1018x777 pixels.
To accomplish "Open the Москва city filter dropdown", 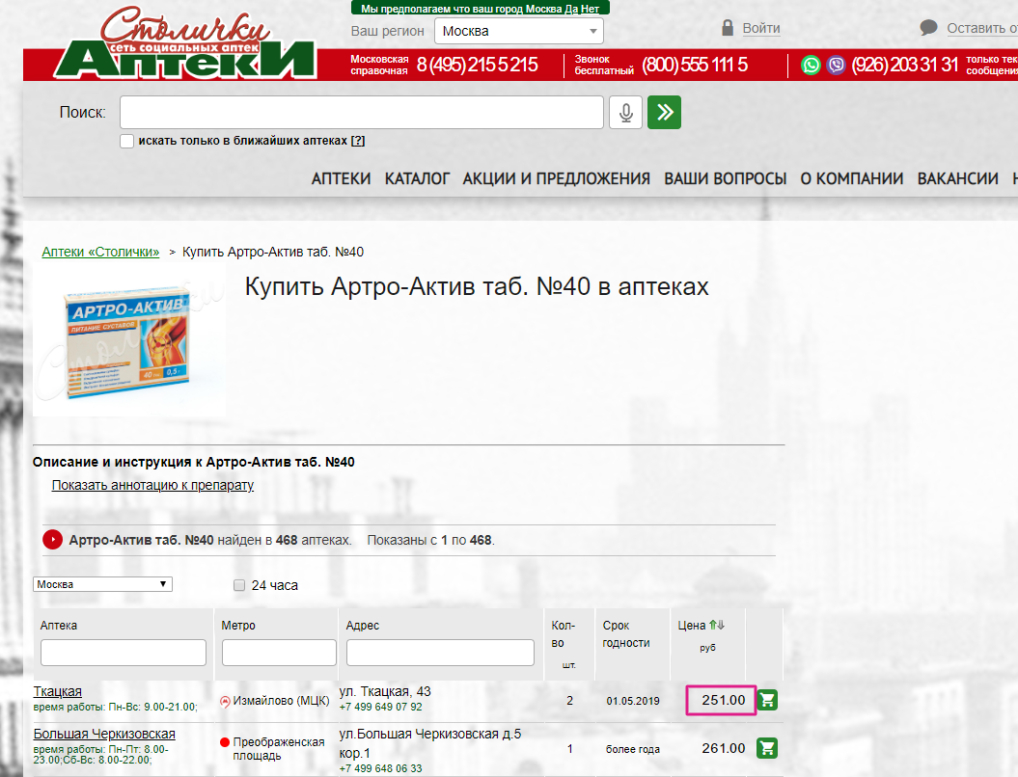I will [x=102, y=584].
